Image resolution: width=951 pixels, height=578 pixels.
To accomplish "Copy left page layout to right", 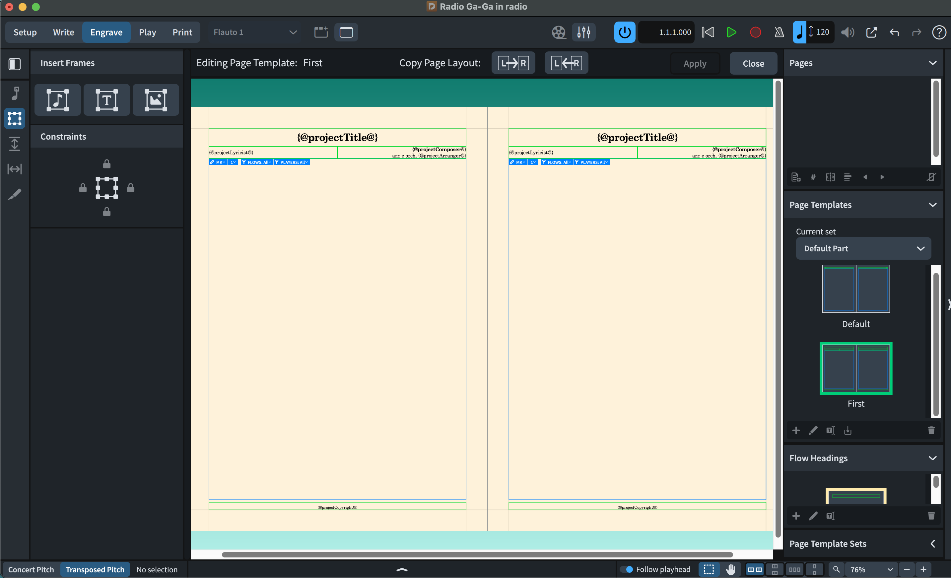I will pyautogui.click(x=513, y=63).
